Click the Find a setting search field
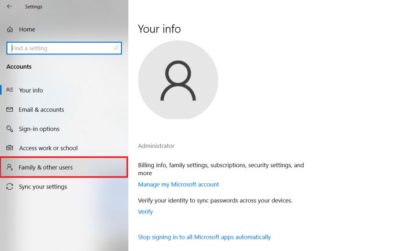This screenshot has width=399, height=251. [64, 48]
